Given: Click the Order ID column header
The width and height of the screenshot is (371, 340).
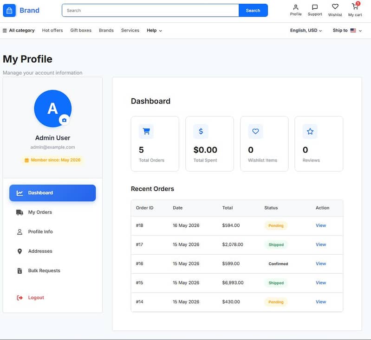Looking at the screenshot, I should pyautogui.click(x=144, y=208).
